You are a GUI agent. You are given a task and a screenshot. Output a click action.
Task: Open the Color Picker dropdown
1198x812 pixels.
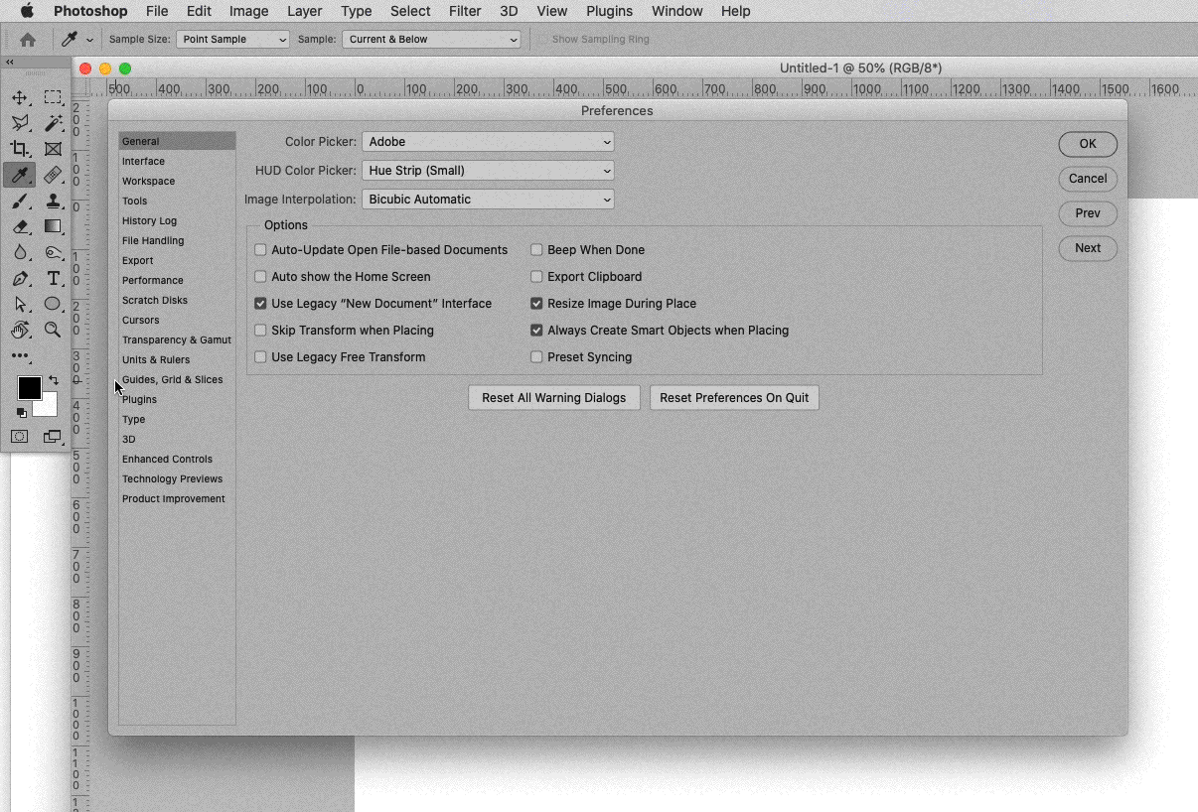coord(488,141)
